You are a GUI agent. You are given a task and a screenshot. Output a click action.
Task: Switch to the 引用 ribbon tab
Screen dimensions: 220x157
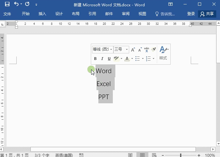(x=92, y=14)
